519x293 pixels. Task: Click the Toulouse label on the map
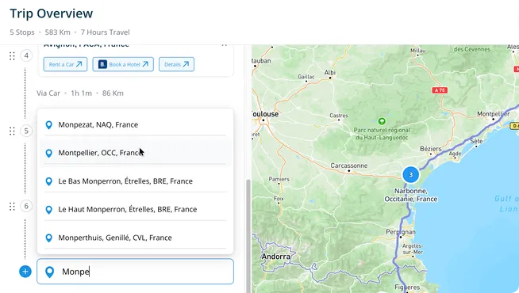pyautogui.click(x=265, y=114)
